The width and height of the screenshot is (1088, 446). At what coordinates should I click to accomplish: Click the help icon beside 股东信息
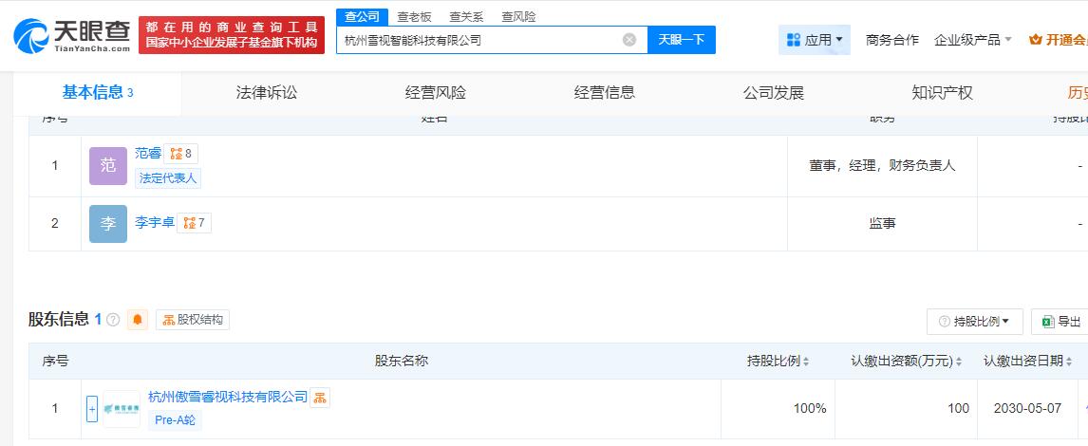click(113, 320)
